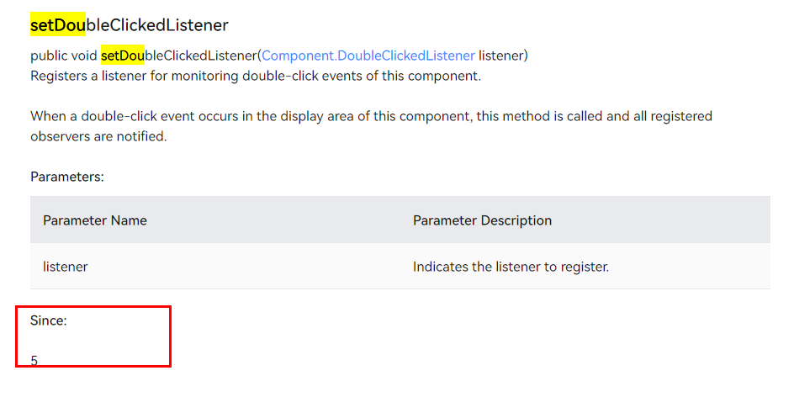This screenshot has height=397, width=794.
Task: Click the highlighted setDou text in the heading
Action: 58,25
